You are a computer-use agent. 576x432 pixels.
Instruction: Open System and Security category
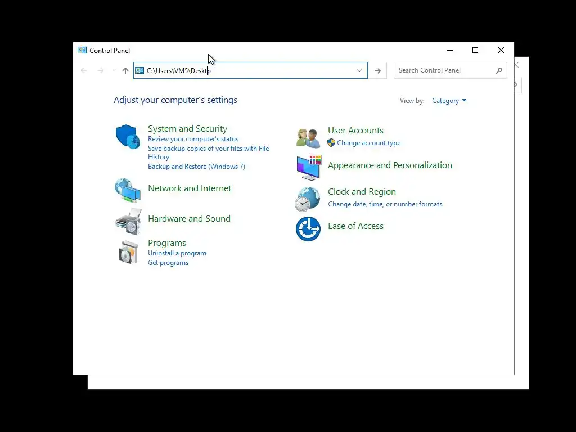click(187, 129)
